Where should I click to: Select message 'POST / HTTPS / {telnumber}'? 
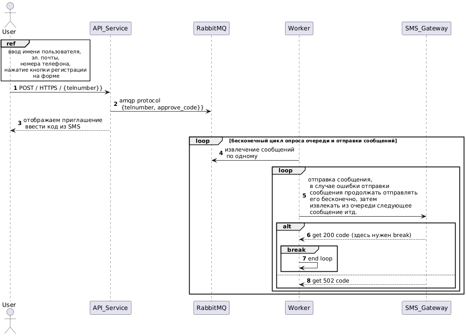coord(61,88)
